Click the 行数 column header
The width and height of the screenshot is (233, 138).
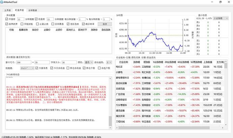pyautogui.click(x=11, y=30)
